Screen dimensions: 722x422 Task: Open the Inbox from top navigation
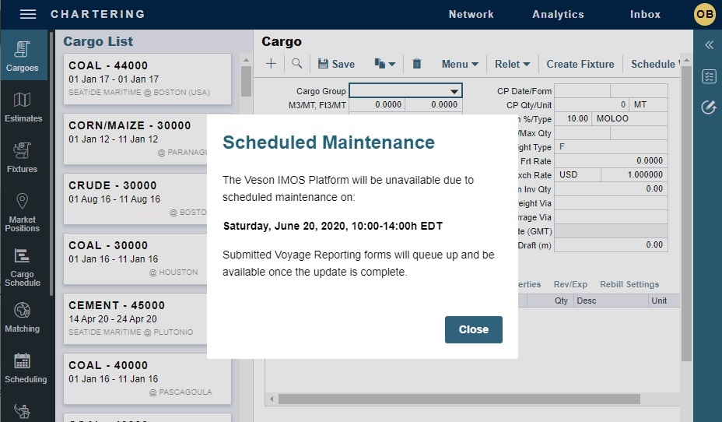click(645, 14)
